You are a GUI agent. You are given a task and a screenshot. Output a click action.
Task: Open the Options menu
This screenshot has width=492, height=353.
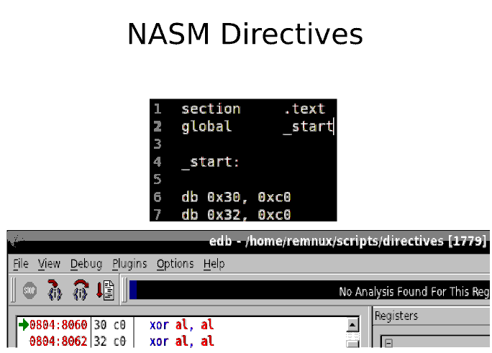175,264
